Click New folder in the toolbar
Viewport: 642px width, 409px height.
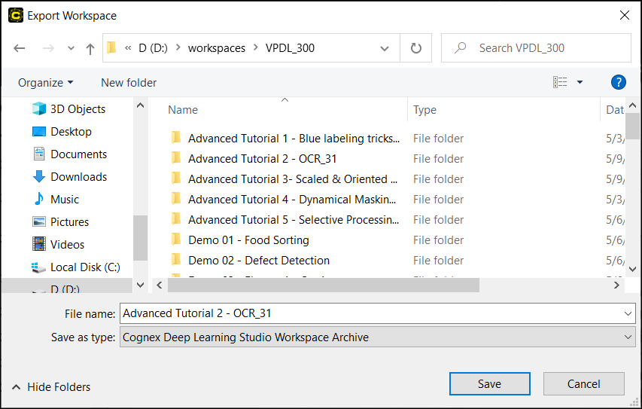coord(129,82)
